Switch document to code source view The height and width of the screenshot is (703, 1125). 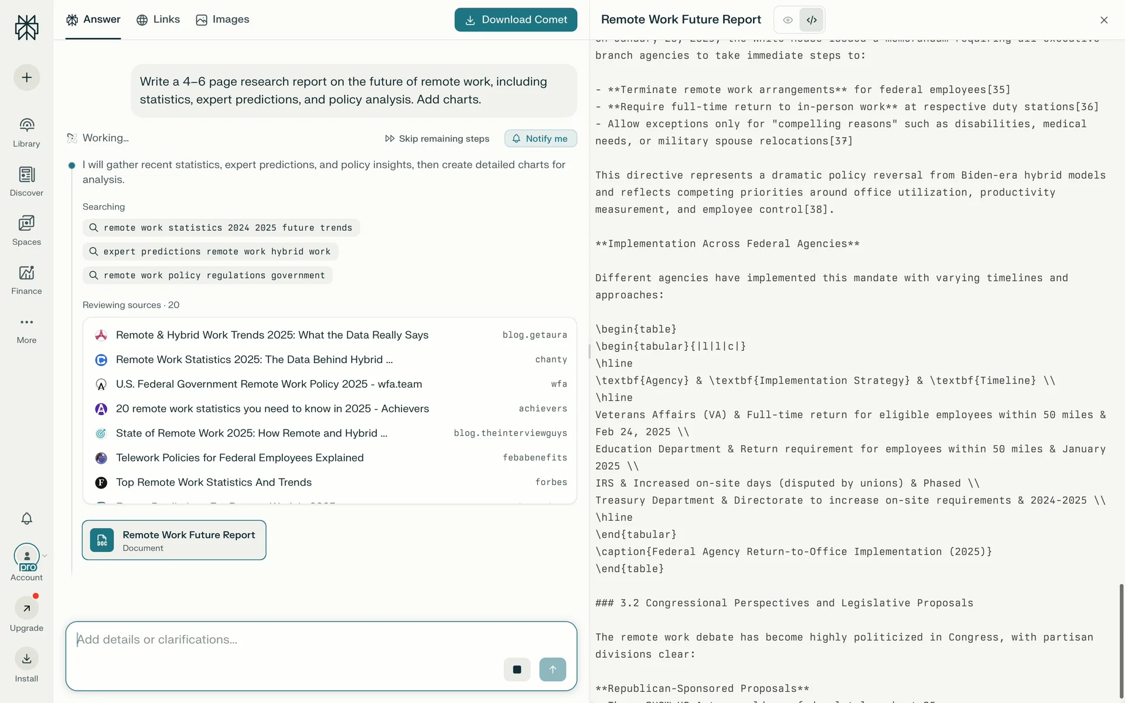(812, 20)
